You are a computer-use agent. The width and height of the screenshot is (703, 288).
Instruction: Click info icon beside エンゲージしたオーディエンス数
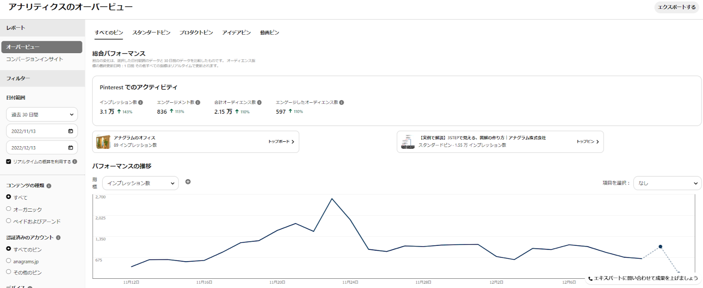point(341,102)
